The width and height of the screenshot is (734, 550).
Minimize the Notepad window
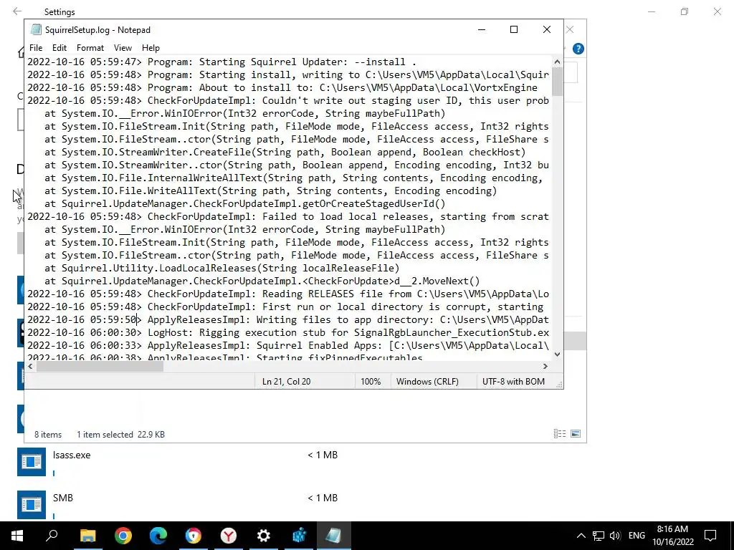(481, 29)
